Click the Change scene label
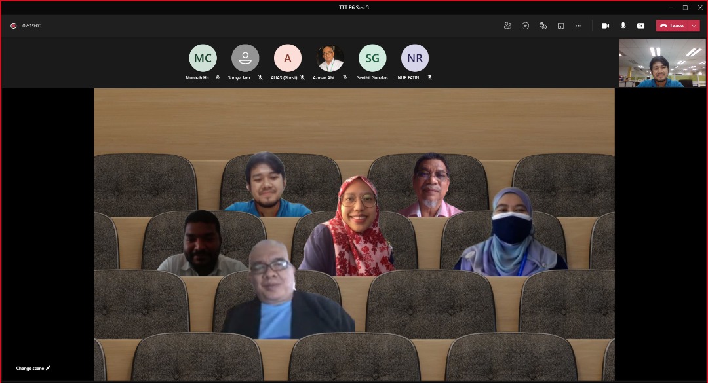Image resolution: width=708 pixels, height=383 pixels. tap(29, 368)
